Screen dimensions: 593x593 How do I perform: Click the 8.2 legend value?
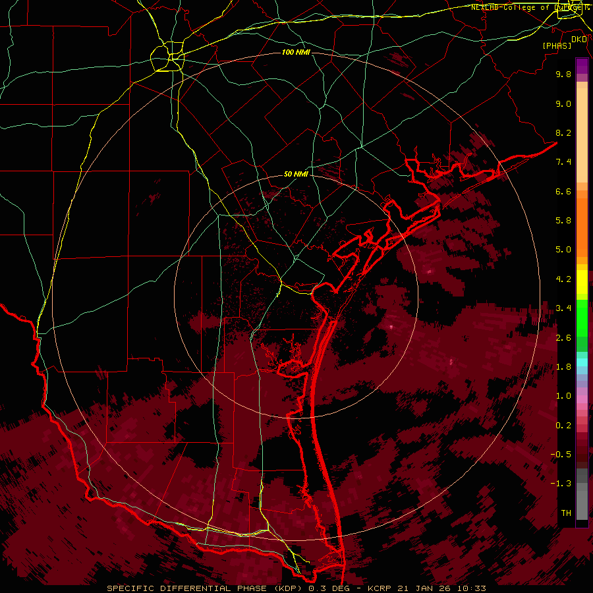(x=563, y=132)
